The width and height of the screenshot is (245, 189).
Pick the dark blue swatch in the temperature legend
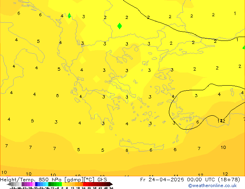tap(36, 184)
